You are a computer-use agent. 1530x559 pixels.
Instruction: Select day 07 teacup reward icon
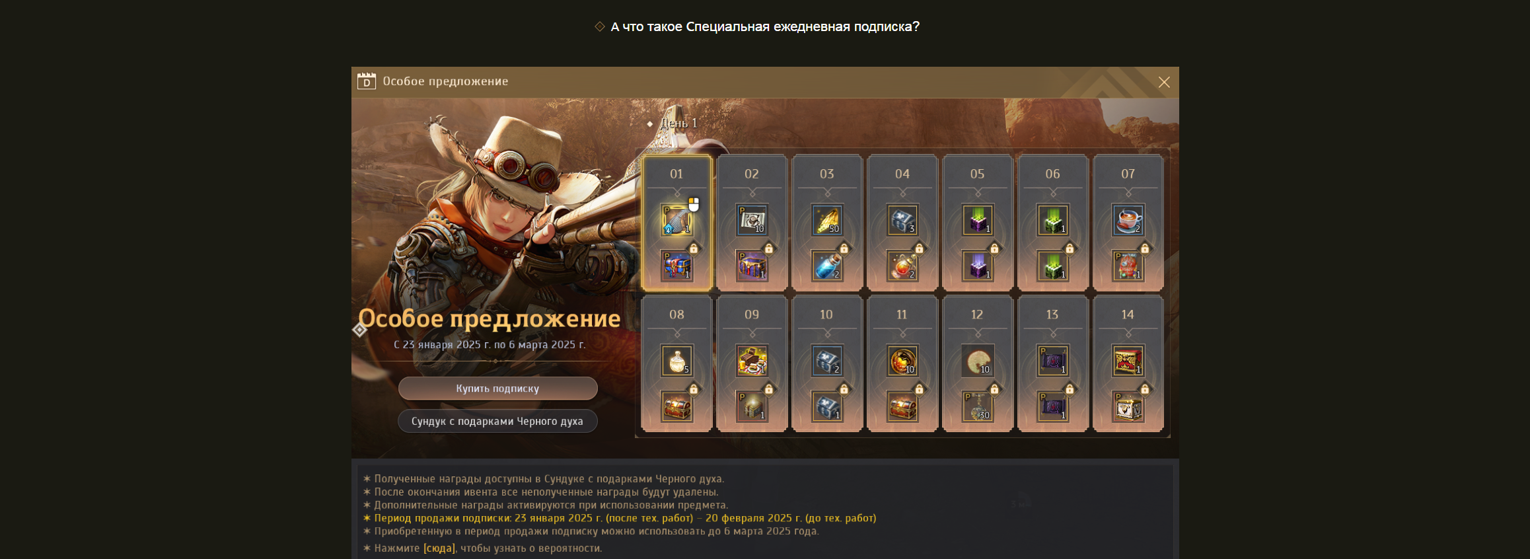[1128, 220]
